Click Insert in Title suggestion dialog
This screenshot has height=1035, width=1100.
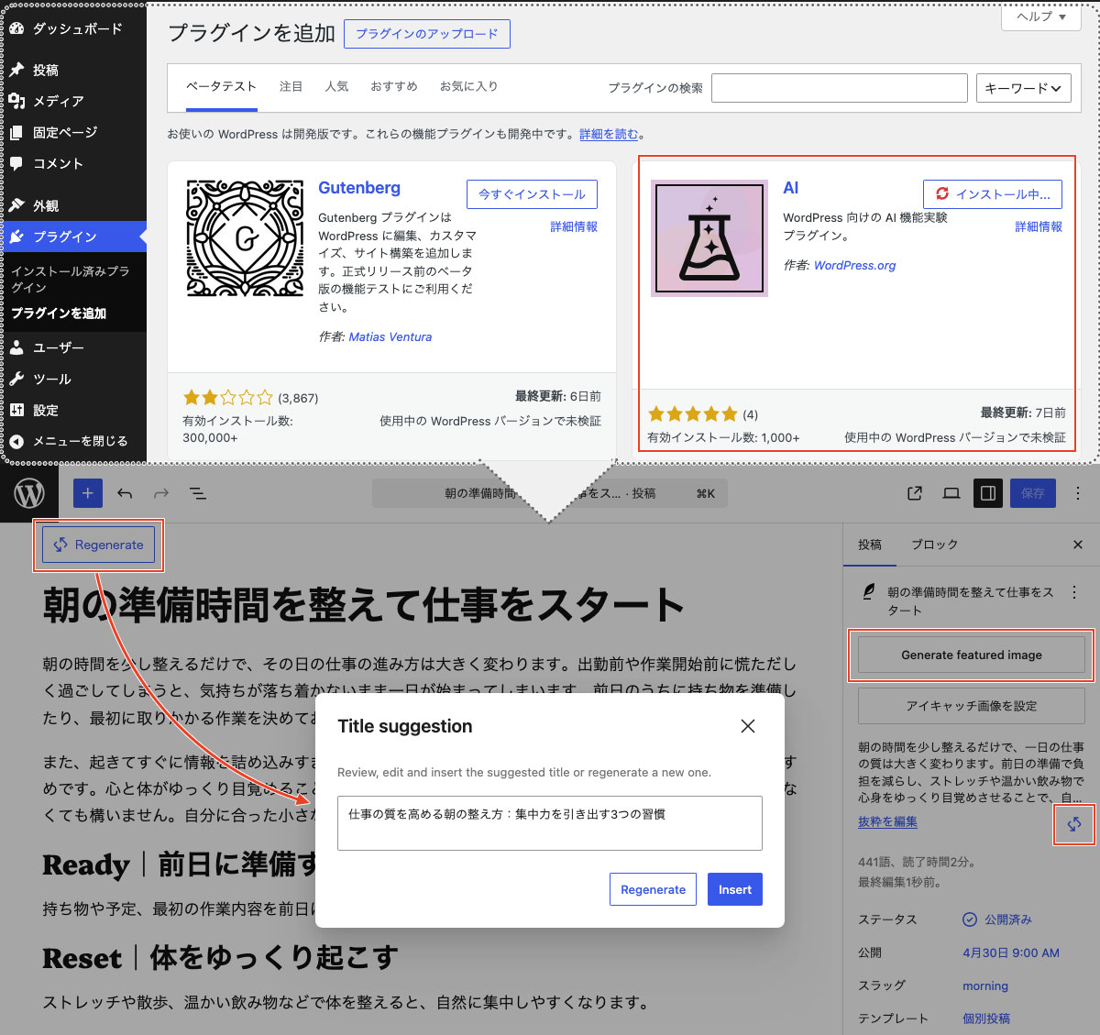coord(735,889)
